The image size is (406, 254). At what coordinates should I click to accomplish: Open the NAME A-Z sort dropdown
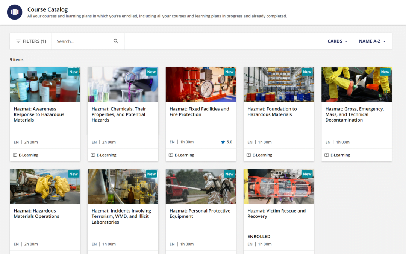point(372,41)
